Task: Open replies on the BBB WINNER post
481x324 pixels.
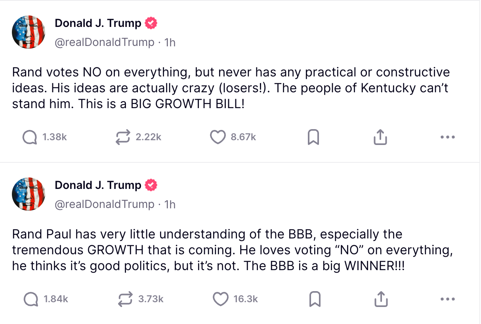Action: tap(31, 299)
